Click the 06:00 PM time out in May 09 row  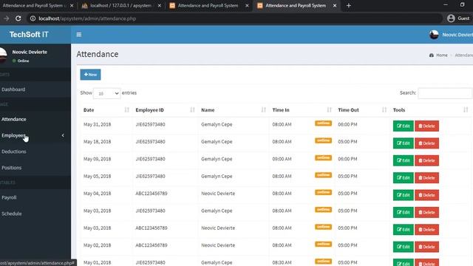pos(347,159)
